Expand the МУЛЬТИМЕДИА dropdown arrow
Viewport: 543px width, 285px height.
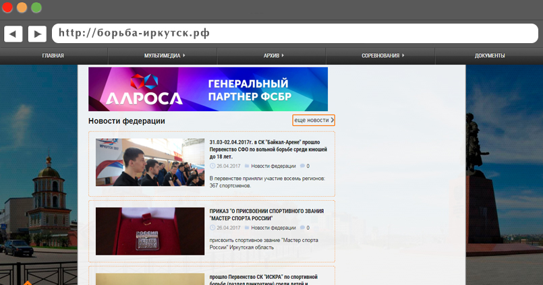[x=184, y=55]
